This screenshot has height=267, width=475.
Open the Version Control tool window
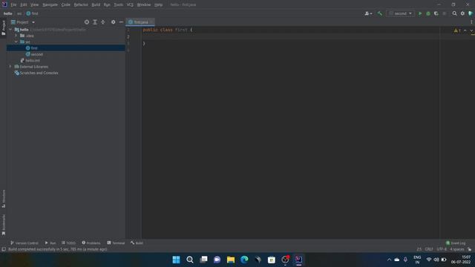click(24, 243)
